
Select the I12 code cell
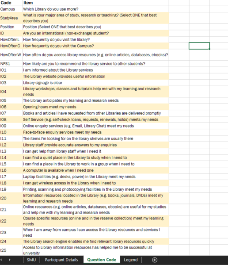coord(11,145)
